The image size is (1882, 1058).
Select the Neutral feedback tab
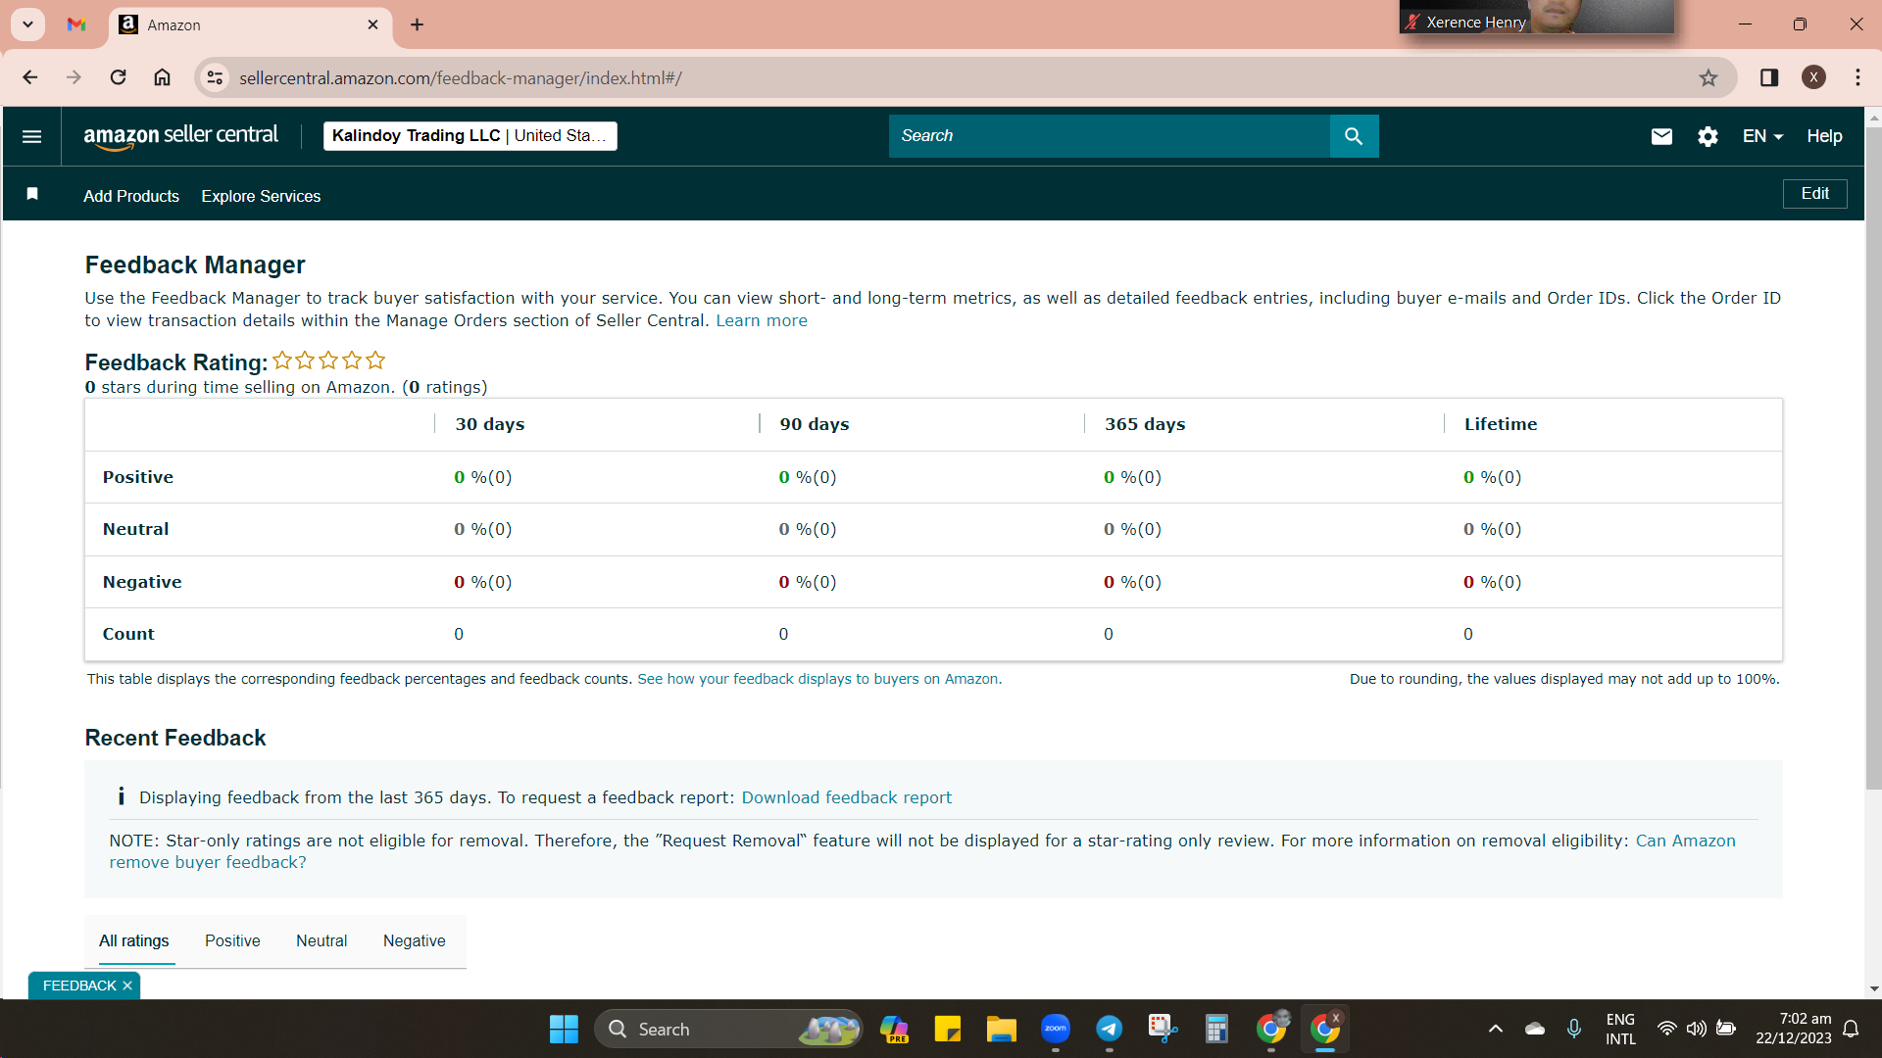point(322,940)
